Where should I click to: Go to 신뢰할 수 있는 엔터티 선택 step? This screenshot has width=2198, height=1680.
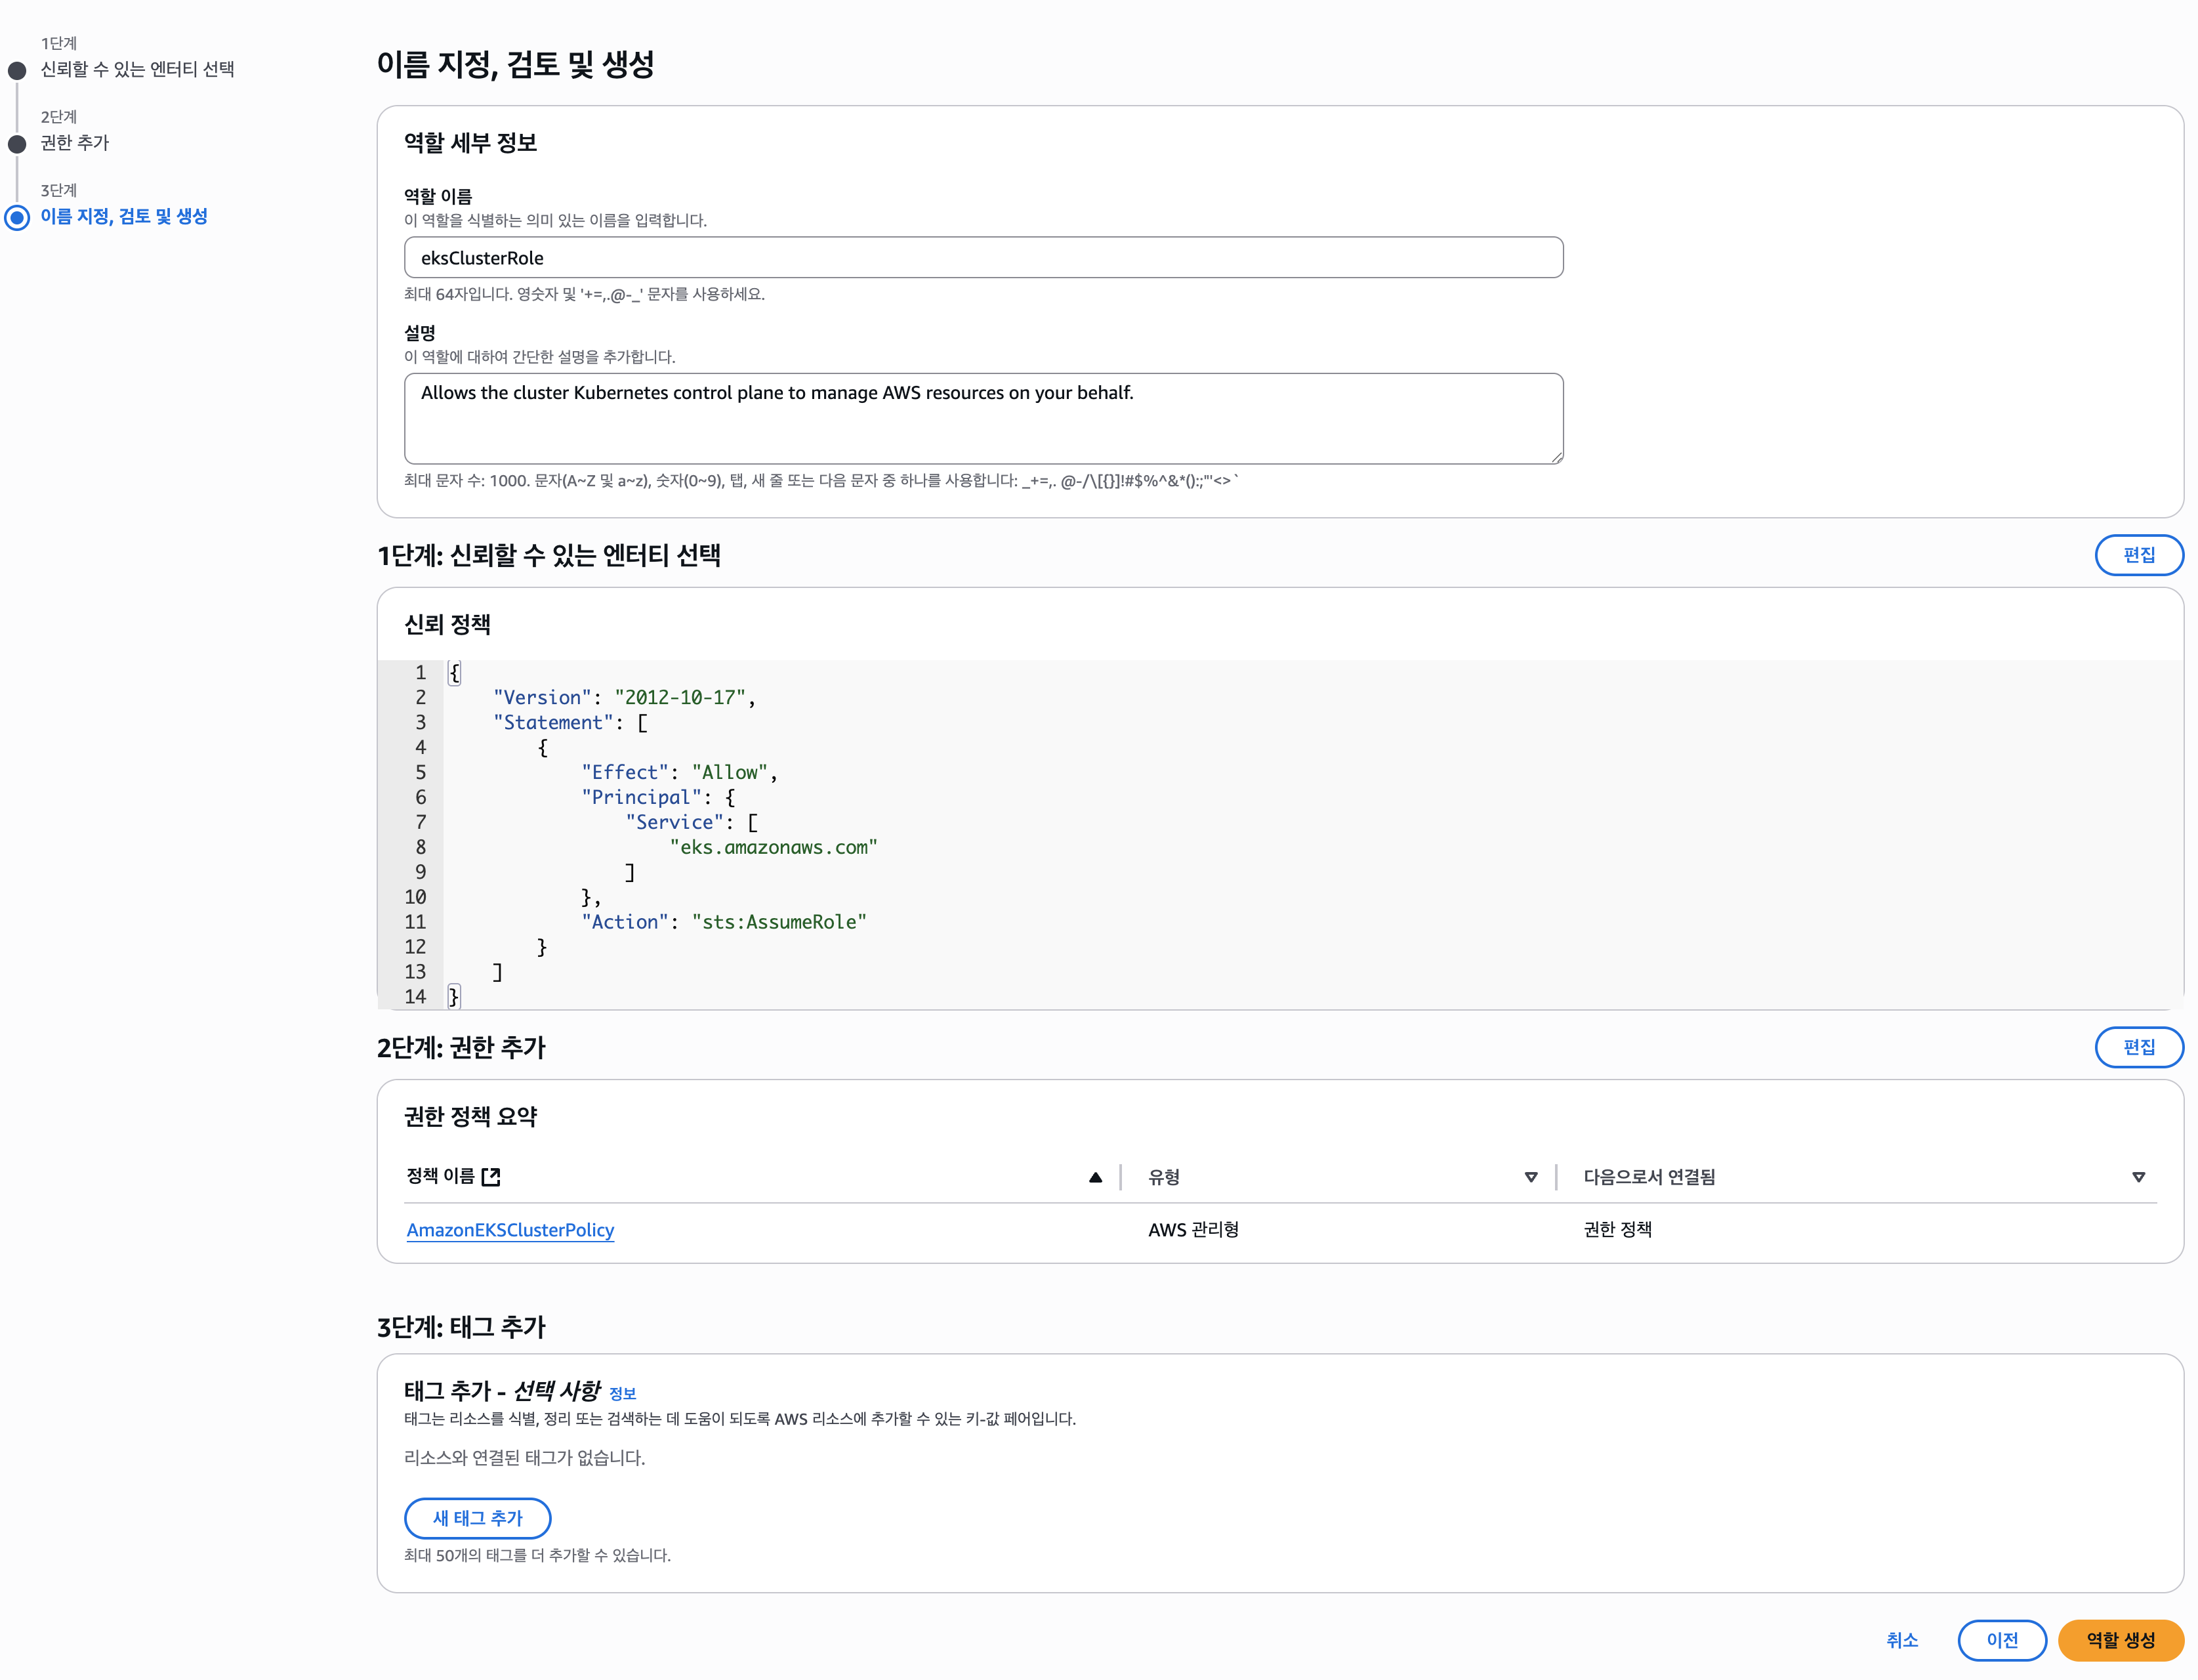click(137, 69)
